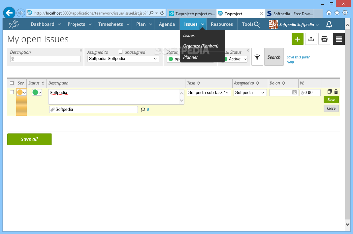
Task: Toggle the select-all checkbox in the table header
Action: (x=12, y=83)
